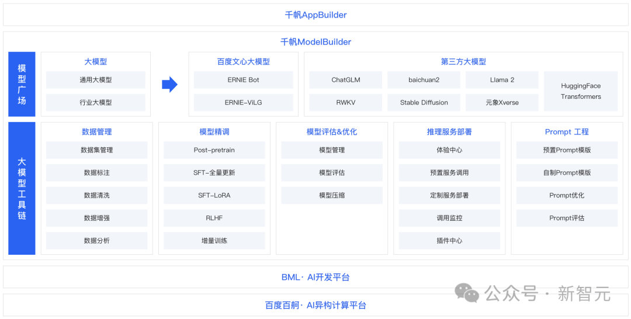Viewport: 631px width, 319px height.
Task: Click the blue right arrow icon
Action: point(169,85)
